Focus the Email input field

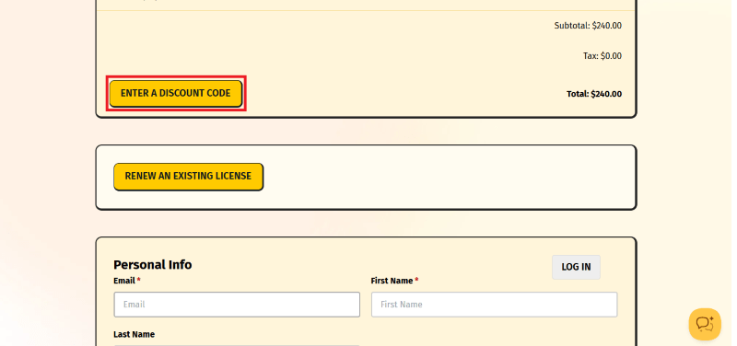click(x=237, y=305)
